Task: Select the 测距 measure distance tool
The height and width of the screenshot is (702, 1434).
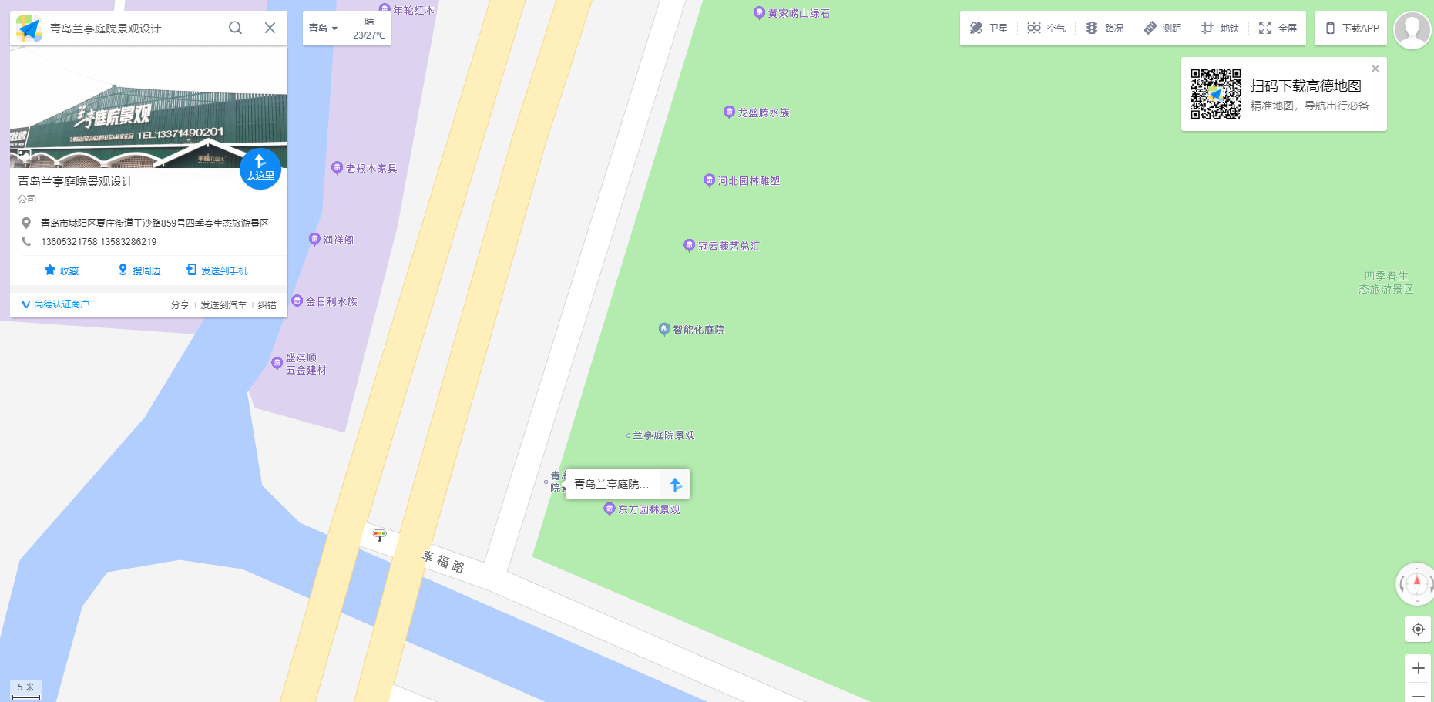Action: pyautogui.click(x=1162, y=28)
